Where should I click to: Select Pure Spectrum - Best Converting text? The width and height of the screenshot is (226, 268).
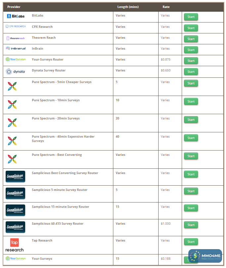57,155
